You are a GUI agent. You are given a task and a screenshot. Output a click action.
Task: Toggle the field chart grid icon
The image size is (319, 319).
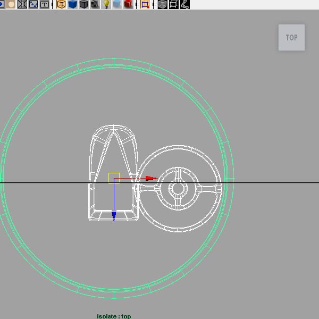[x=22, y=4]
